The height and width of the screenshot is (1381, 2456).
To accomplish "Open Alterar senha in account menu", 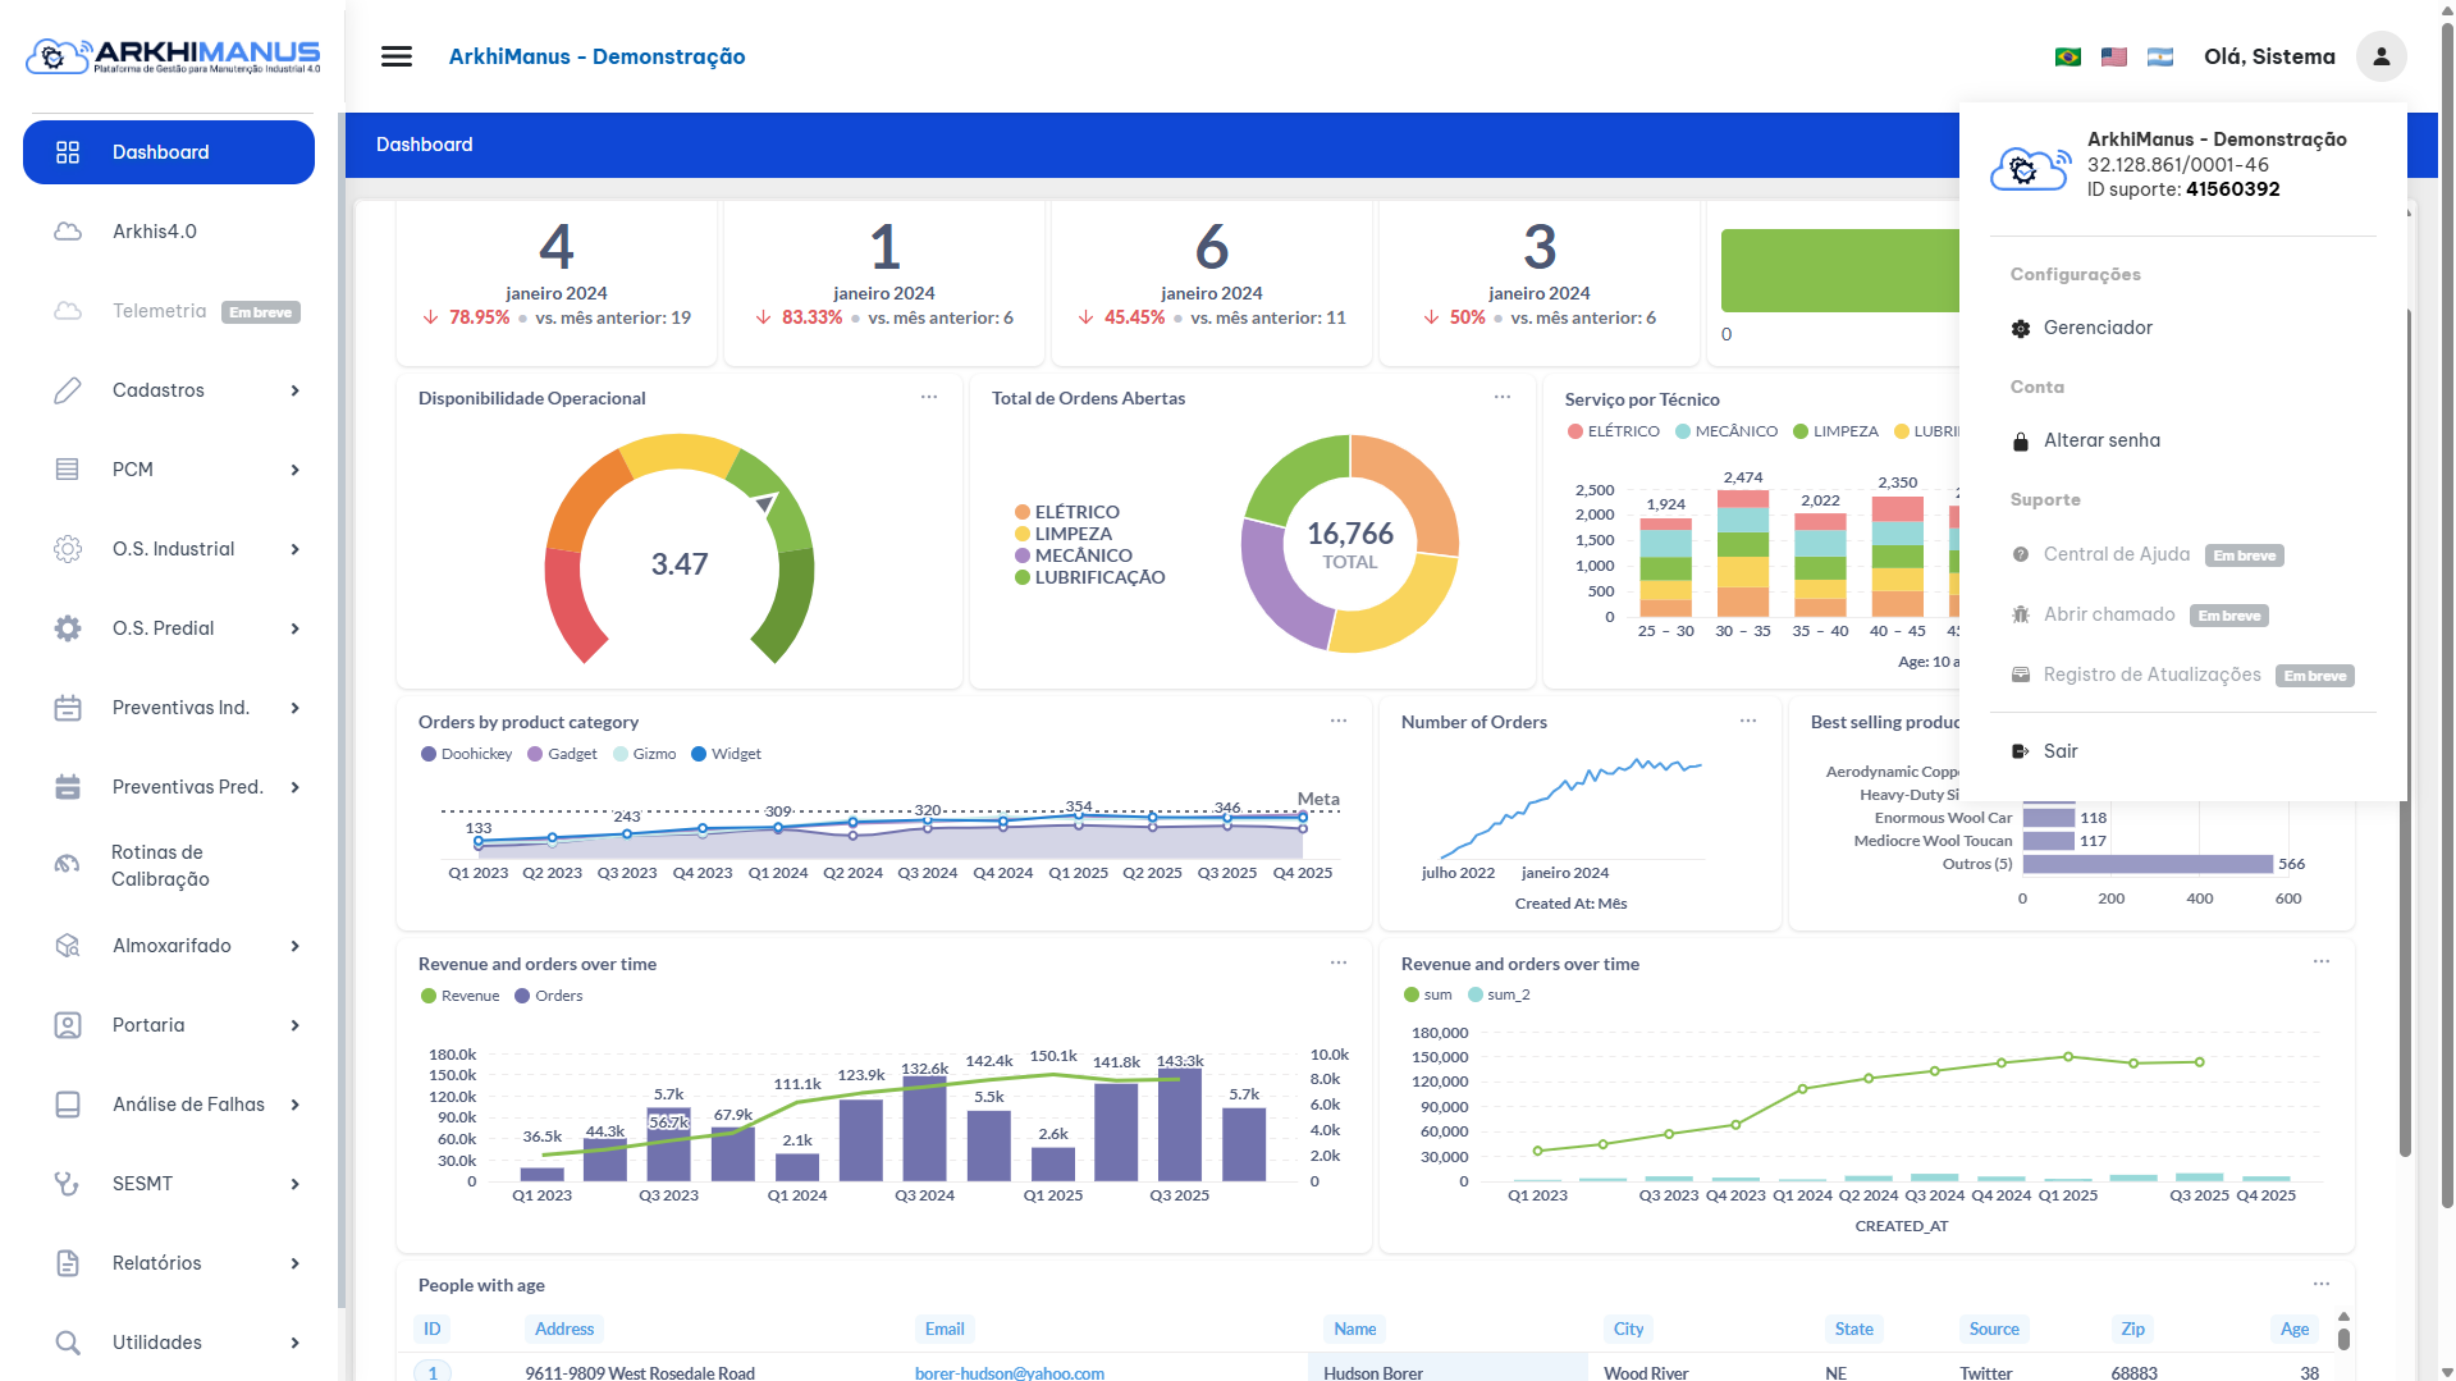I will click(2102, 440).
